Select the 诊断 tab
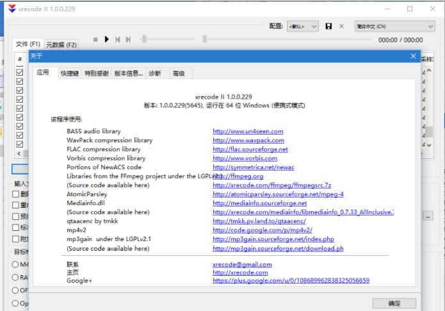The image size is (445, 311). pyautogui.click(x=155, y=74)
